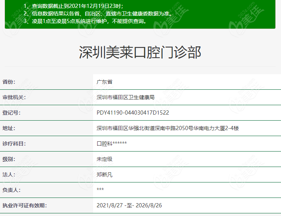The image size is (281, 216).
Task: Select validity dates 2021/8/27 -至- 2026/8/26
Action: click(x=129, y=205)
